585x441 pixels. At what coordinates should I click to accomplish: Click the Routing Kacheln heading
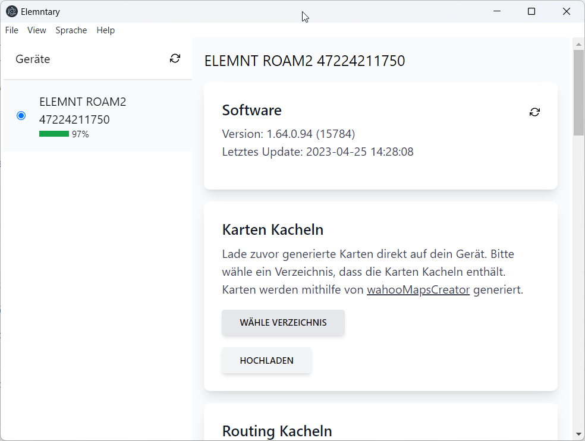coord(277,431)
